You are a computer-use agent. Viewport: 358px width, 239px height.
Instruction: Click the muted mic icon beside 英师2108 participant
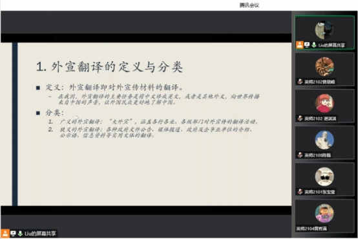300,155
